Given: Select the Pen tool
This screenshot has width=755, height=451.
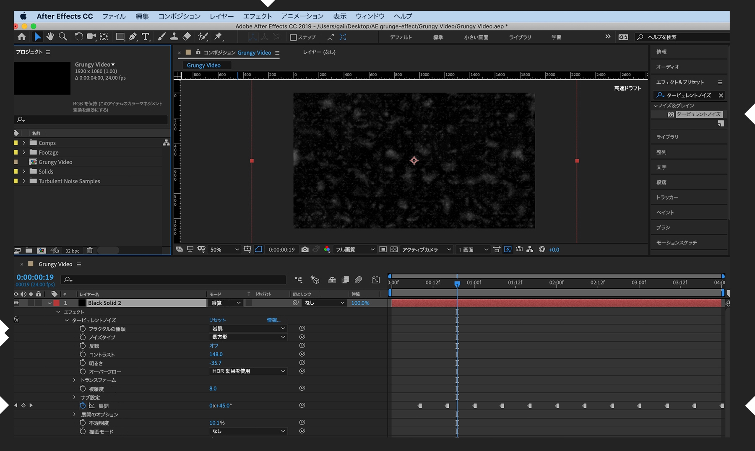Looking at the screenshot, I should pyautogui.click(x=133, y=37).
